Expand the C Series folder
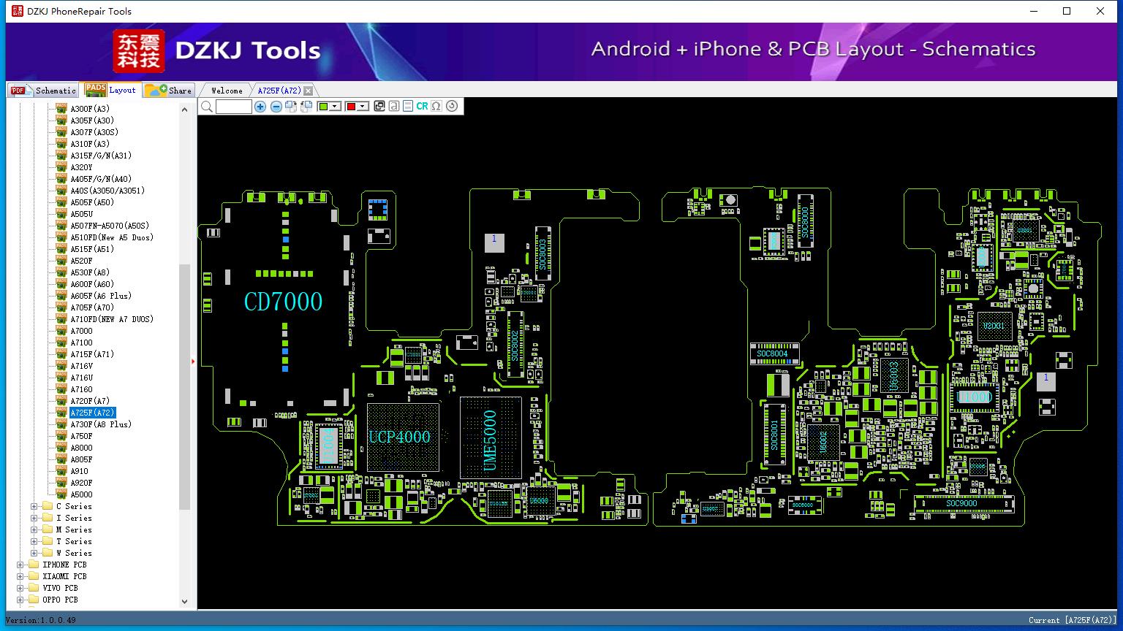This screenshot has width=1123, height=631. (34, 506)
